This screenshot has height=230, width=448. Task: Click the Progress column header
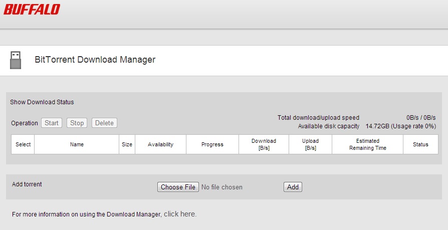(212, 144)
